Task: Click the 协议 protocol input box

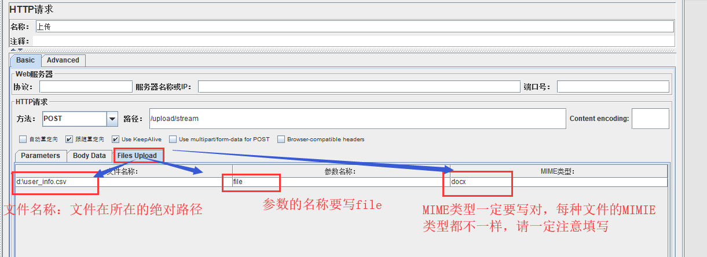Action: pyautogui.click(x=86, y=87)
